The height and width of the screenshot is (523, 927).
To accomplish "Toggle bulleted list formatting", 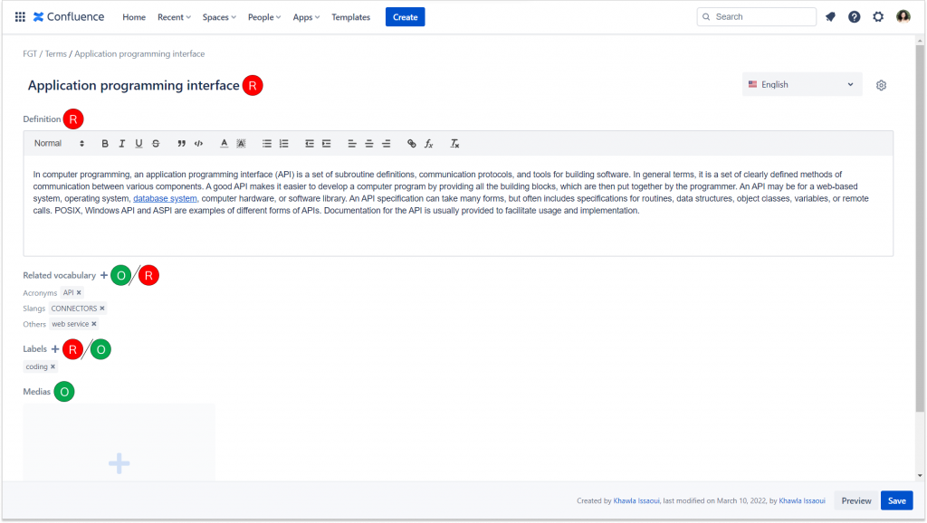I will coord(266,143).
